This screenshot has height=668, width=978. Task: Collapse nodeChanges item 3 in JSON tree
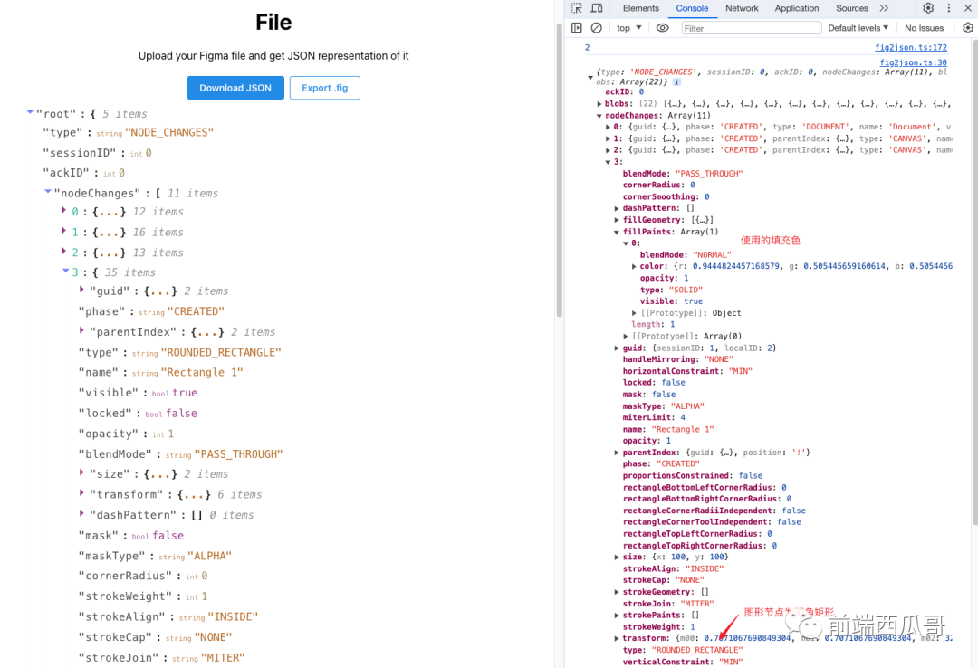click(x=65, y=271)
